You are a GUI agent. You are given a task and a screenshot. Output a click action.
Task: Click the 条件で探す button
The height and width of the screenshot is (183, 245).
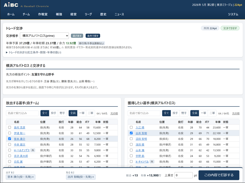(x=93, y=36)
